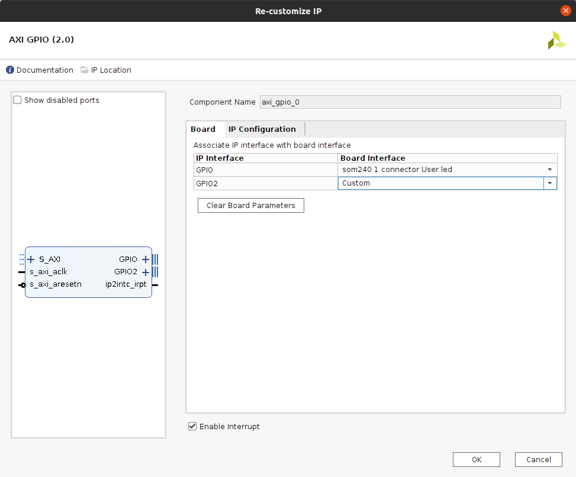Switch to the Board tab
Viewport: 576px width, 477px height.
[x=203, y=129]
